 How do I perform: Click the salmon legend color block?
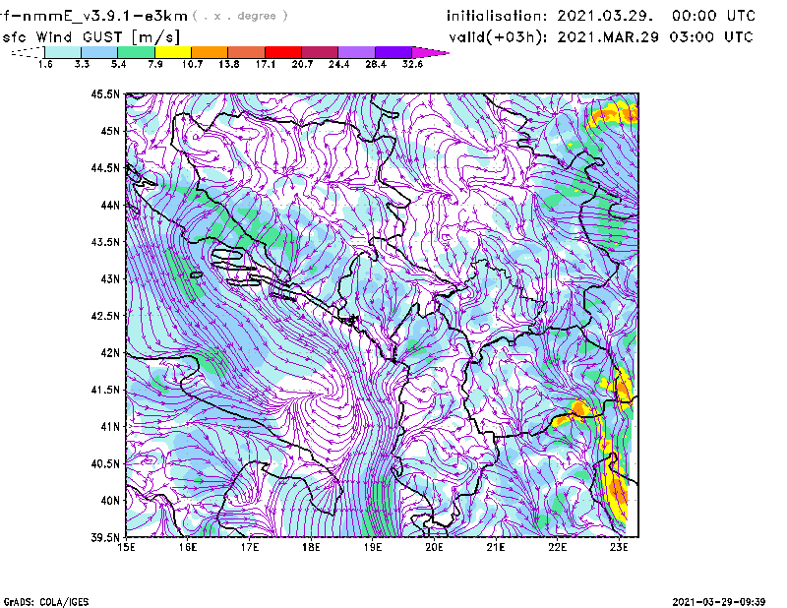coord(247,52)
